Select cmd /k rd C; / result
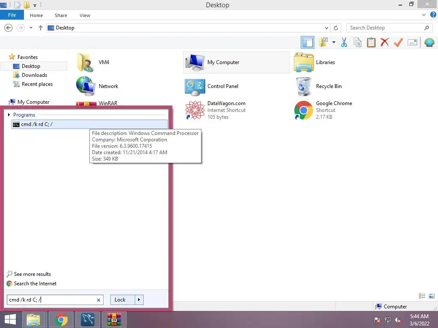Viewport: 438px width, 328px height. click(89, 124)
